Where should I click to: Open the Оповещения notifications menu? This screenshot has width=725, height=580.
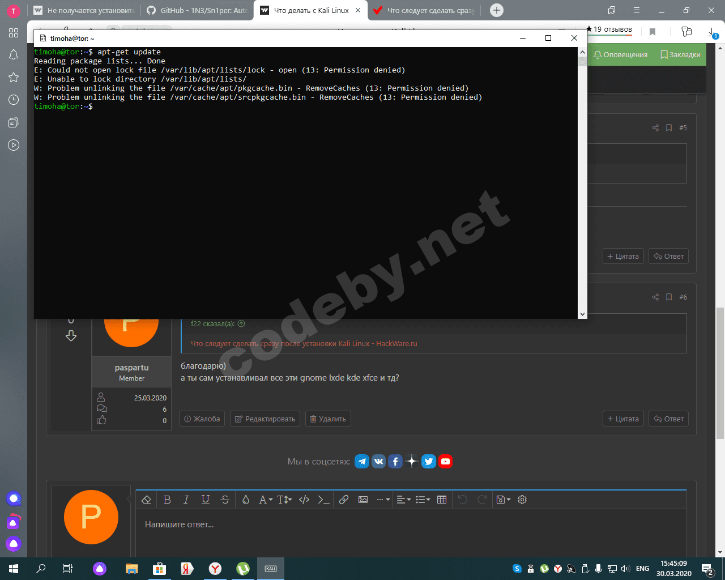(620, 55)
